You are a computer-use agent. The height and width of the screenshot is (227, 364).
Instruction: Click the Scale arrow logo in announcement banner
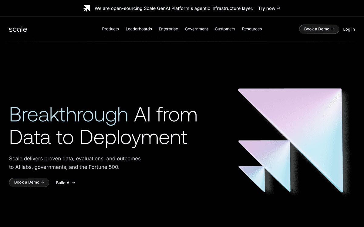pyautogui.click(x=87, y=8)
